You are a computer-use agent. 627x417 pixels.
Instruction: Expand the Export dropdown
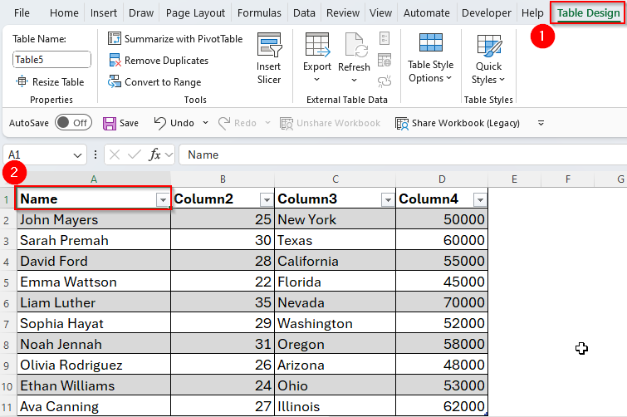click(317, 58)
